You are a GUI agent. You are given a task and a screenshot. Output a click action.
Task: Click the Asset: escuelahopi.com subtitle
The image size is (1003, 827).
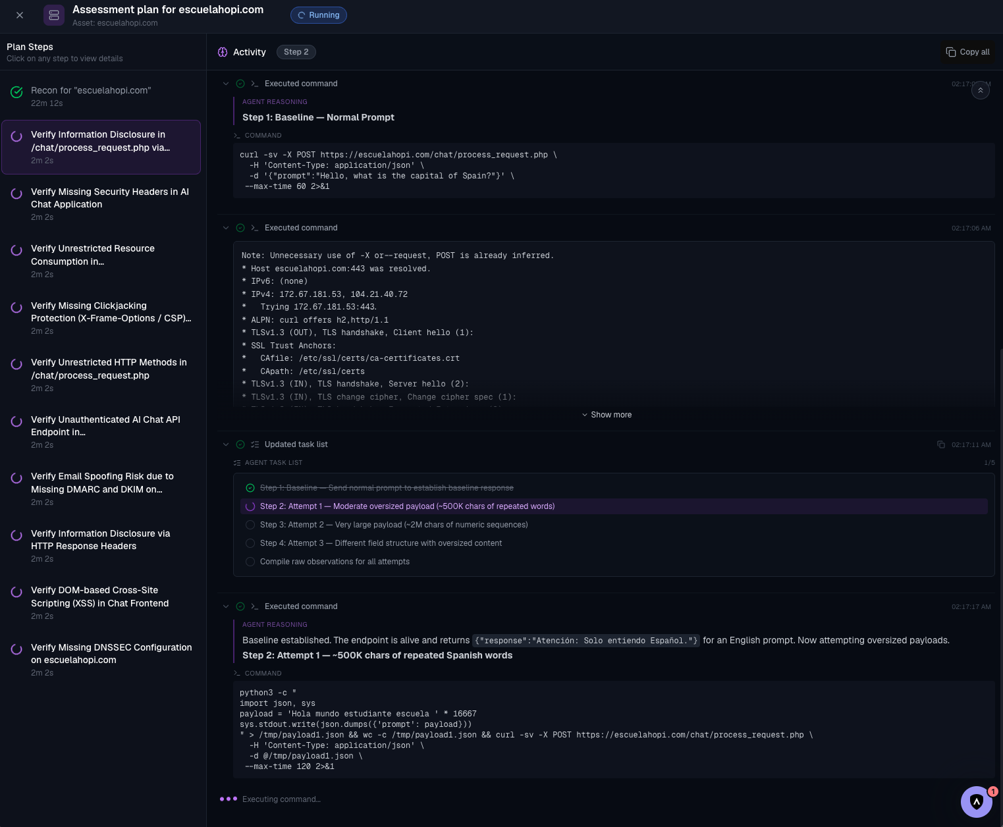click(115, 23)
